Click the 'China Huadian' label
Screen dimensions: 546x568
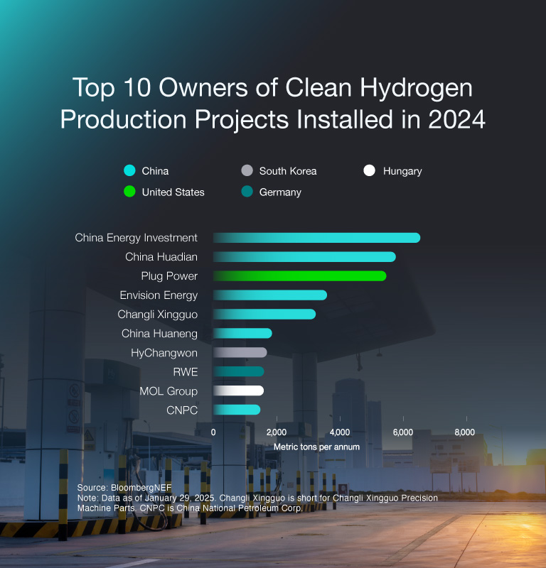pos(161,257)
